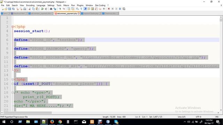Open Find with the binoculars icon
This screenshot has width=223, height=125.
click(51, 9)
